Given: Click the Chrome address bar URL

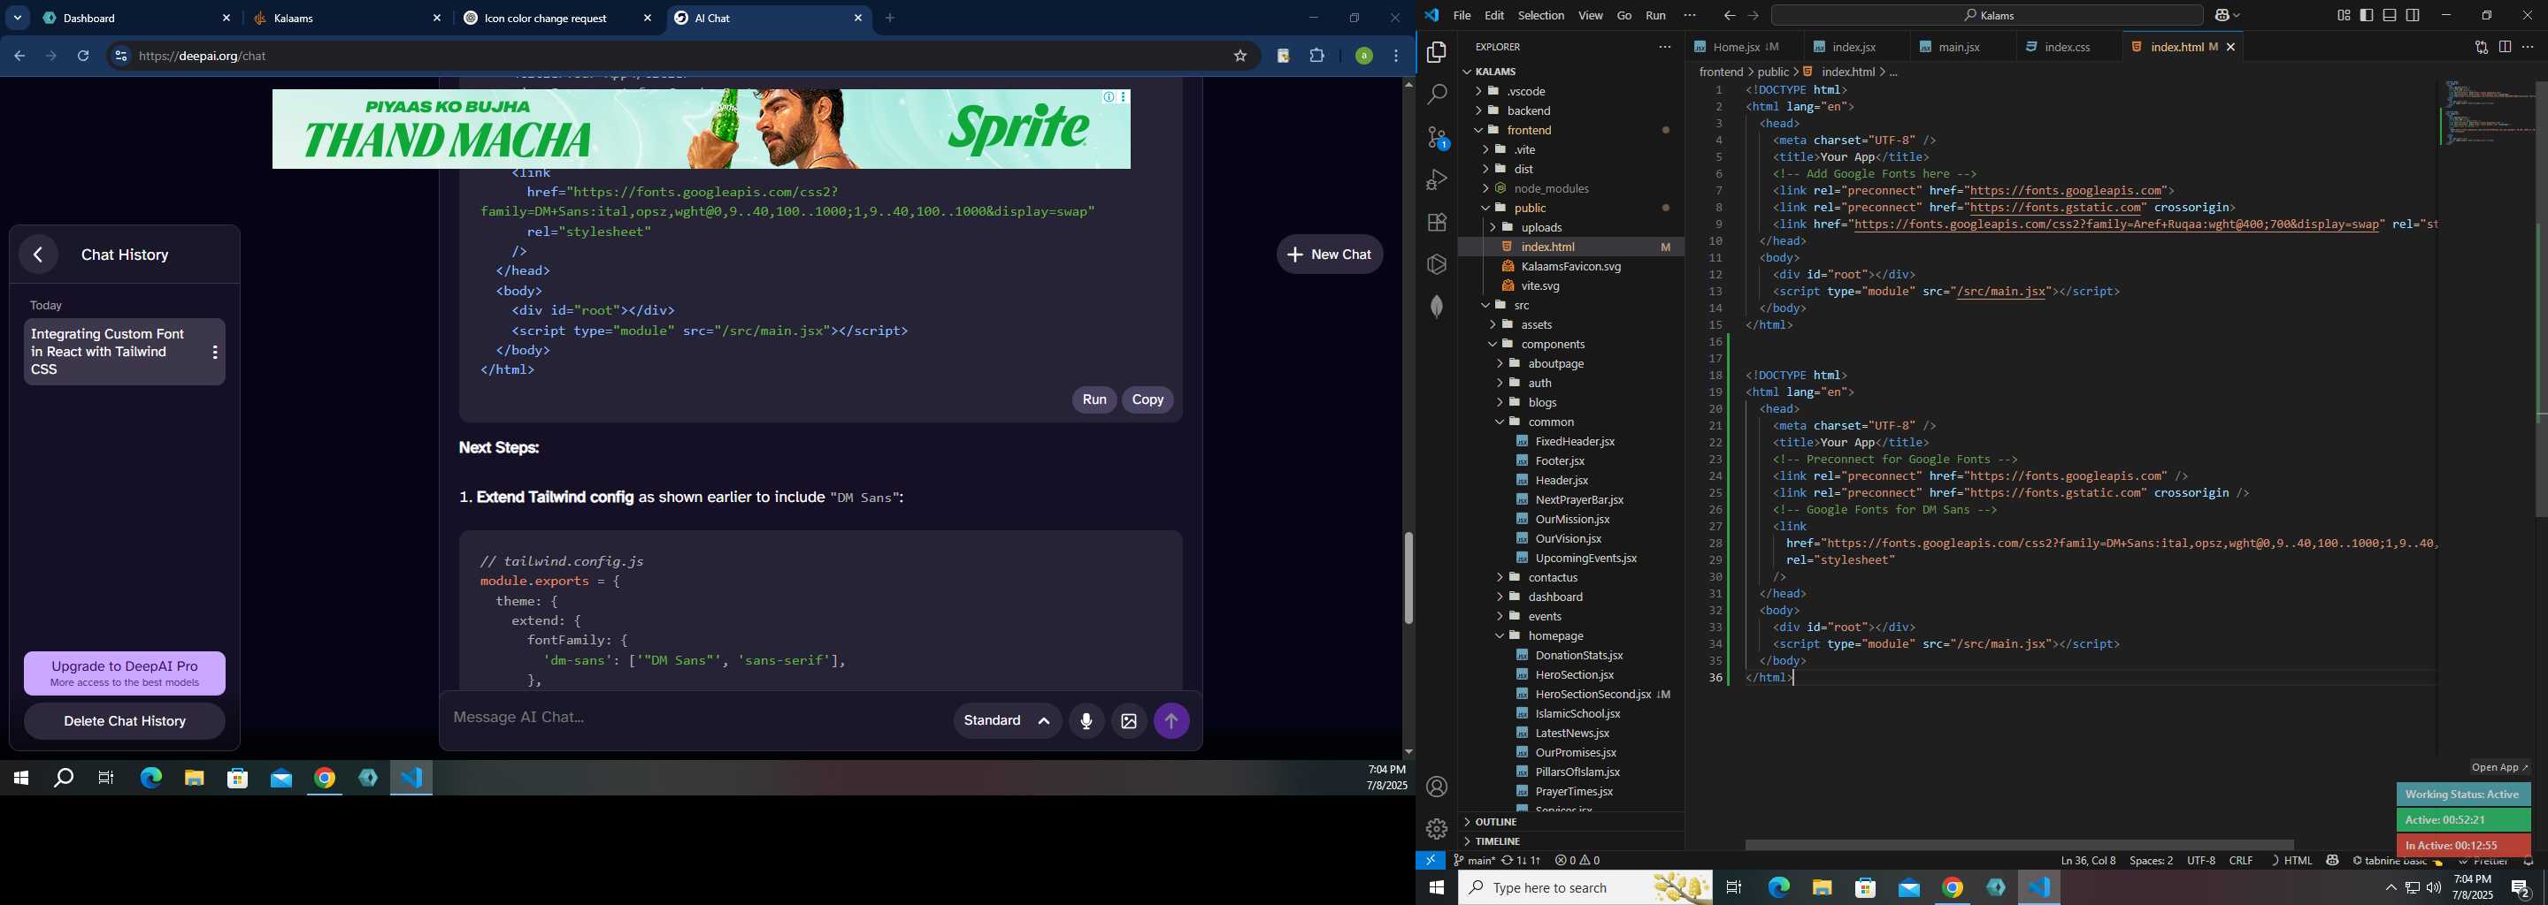Looking at the screenshot, I should [203, 57].
